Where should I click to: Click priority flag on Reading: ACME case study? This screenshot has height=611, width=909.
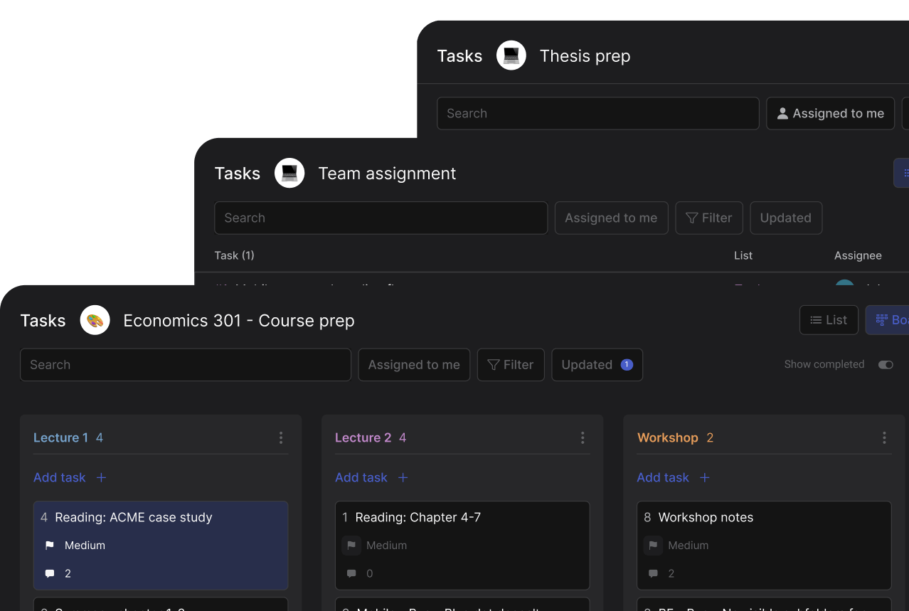(x=50, y=546)
